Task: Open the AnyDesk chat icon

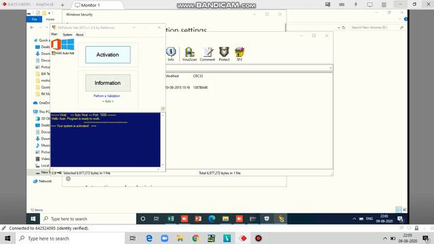Action: (x=328, y=5)
